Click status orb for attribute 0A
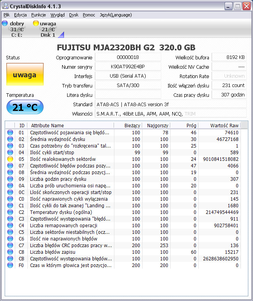The height and width of the screenshot is (301, 253). (x=10, y=185)
